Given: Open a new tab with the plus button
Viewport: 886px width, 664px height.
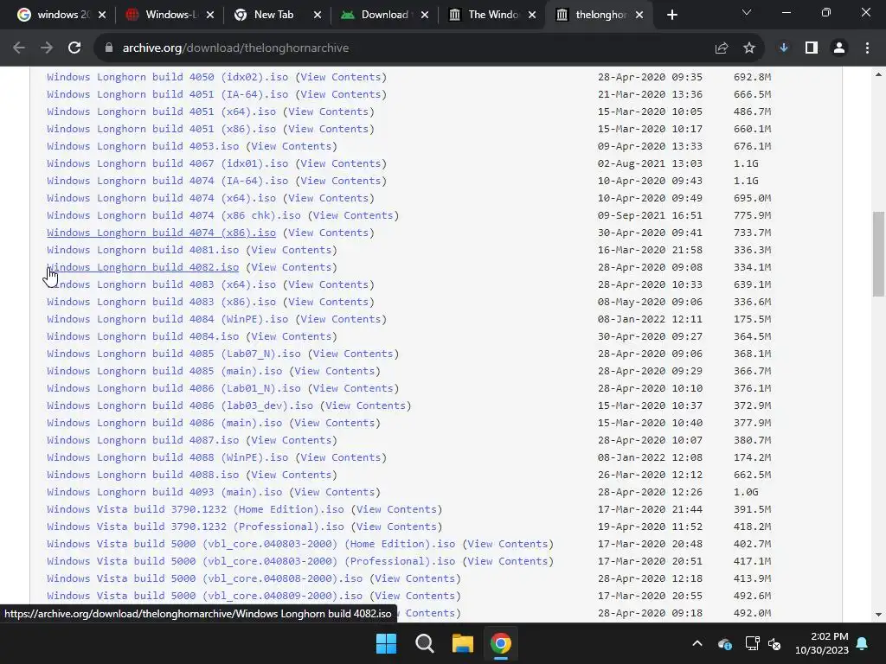Looking at the screenshot, I should 671,16.
